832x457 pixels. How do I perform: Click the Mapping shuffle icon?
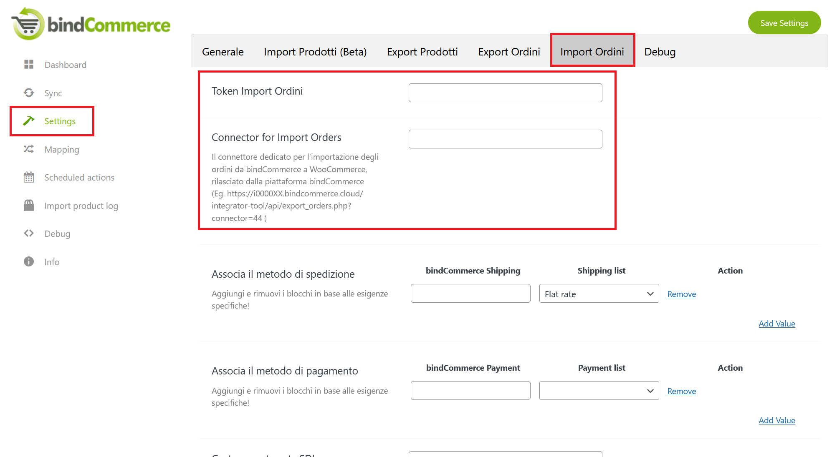29,149
